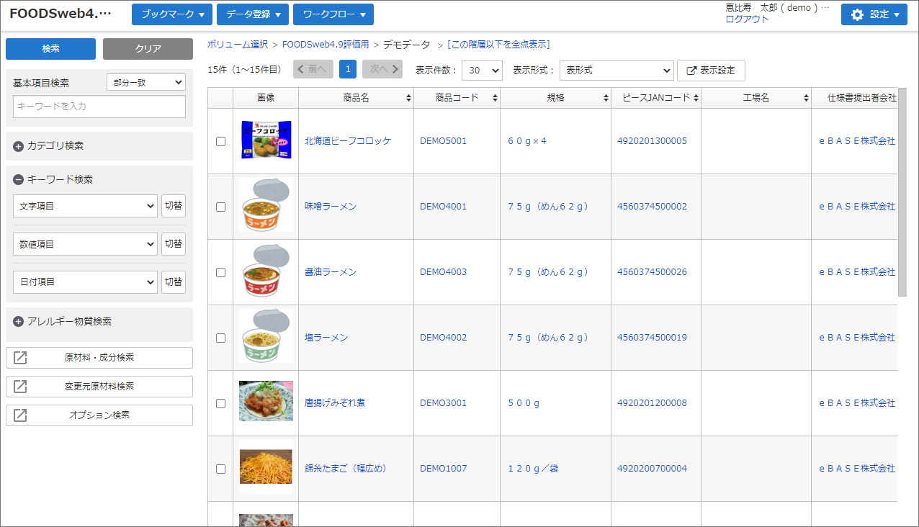The width and height of the screenshot is (919, 527).
Task: Go to ボリューム選択 in breadcrumb
Action: click(238, 45)
